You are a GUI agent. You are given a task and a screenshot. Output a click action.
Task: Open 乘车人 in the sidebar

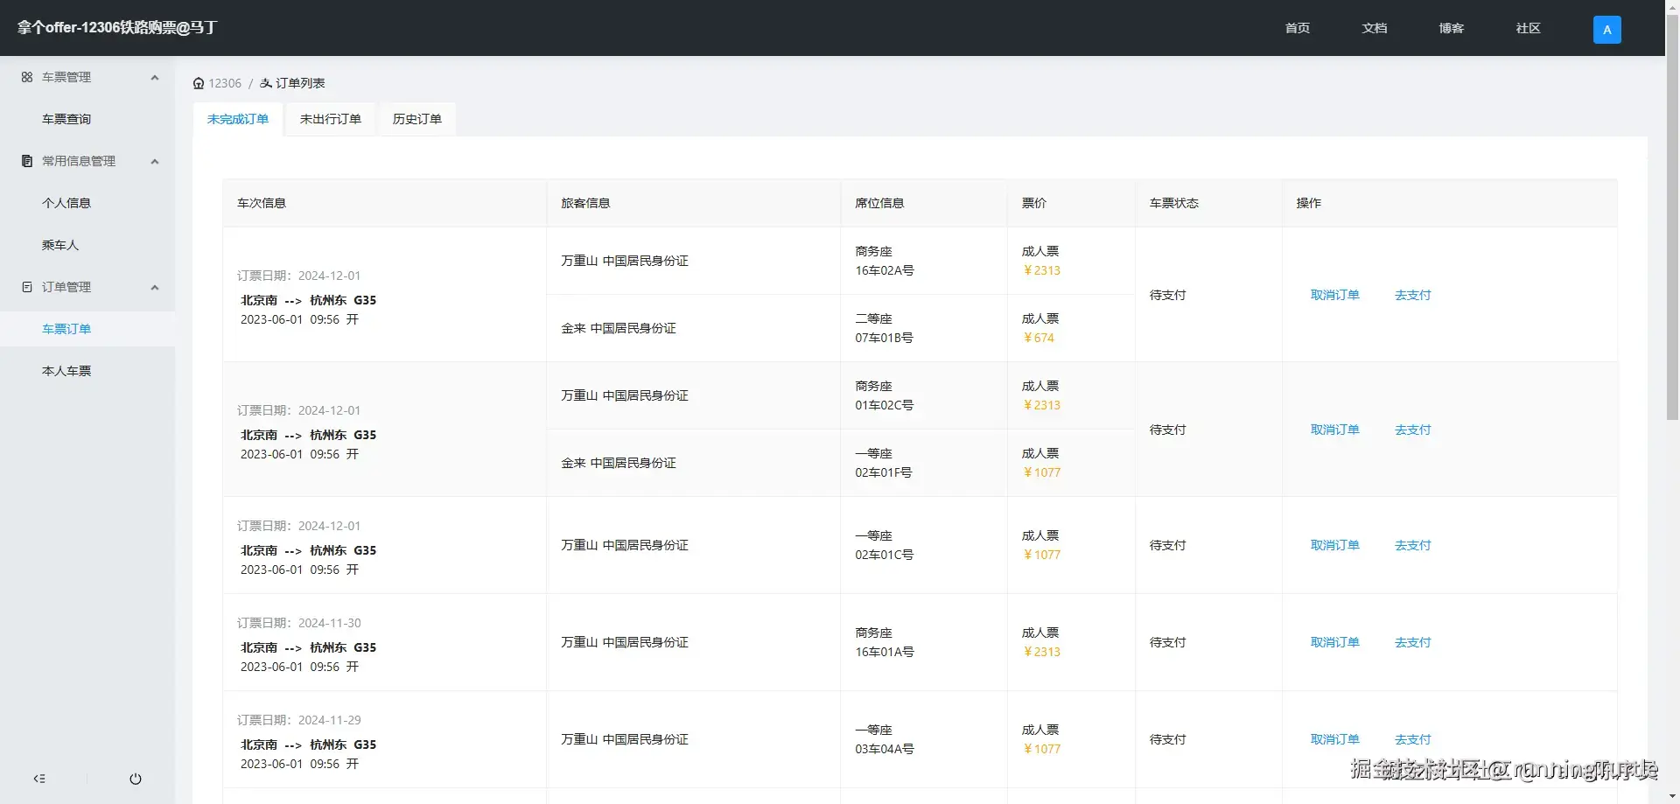tap(87, 245)
